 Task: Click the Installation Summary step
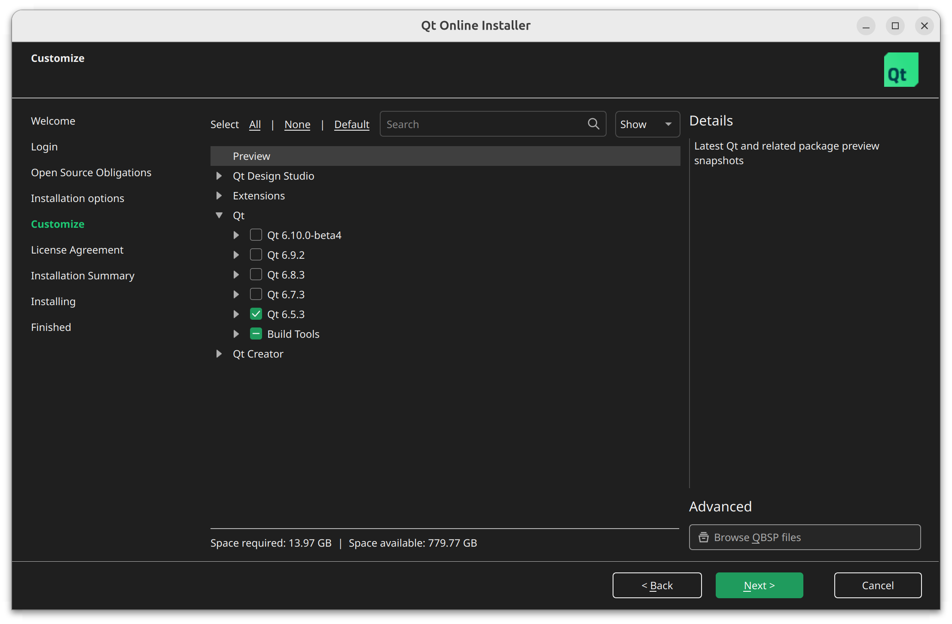coord(82,275)
